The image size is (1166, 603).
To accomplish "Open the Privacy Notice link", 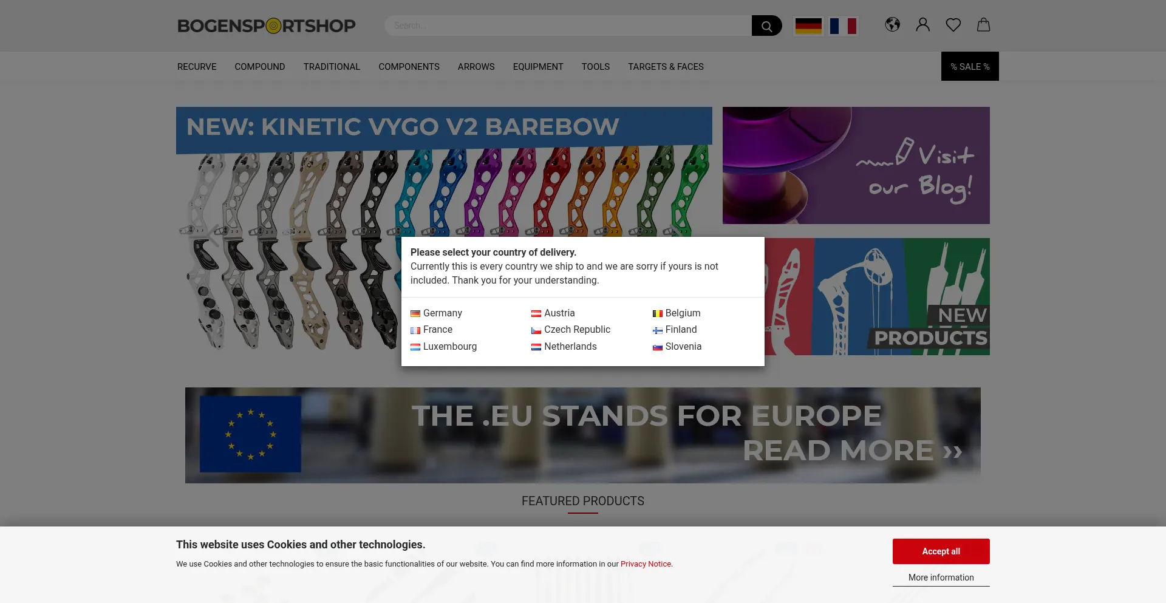I will pos(646,564).
